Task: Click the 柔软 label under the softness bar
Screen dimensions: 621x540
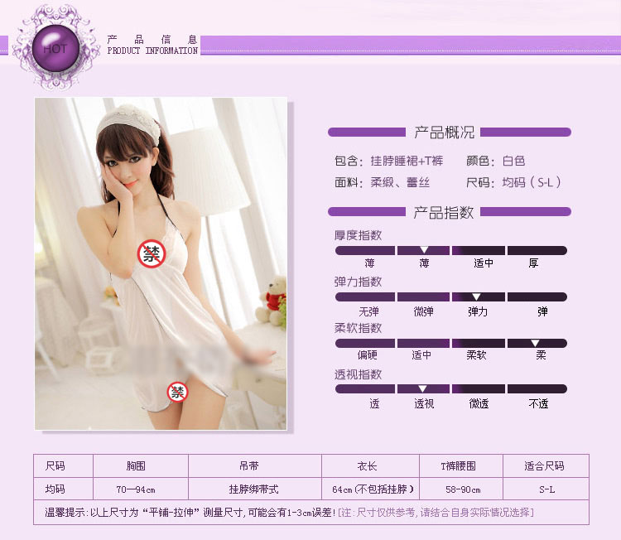Action: coord(476,355)
